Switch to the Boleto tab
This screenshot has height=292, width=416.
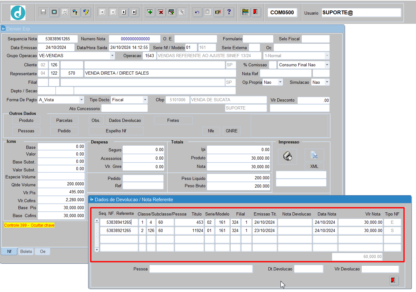(x=26, y=251)
